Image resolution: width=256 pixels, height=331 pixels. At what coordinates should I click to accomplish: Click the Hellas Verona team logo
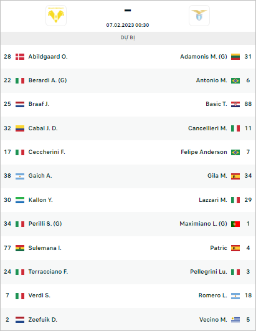[56, 16]
